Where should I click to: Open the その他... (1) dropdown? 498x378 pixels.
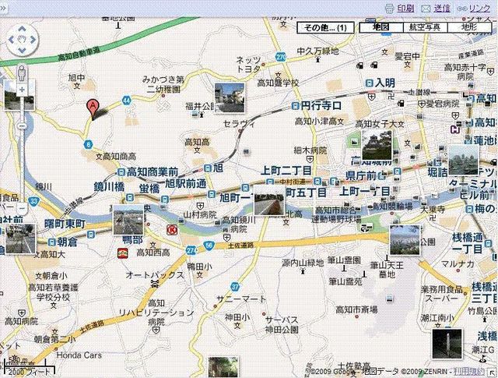(325, 27)
